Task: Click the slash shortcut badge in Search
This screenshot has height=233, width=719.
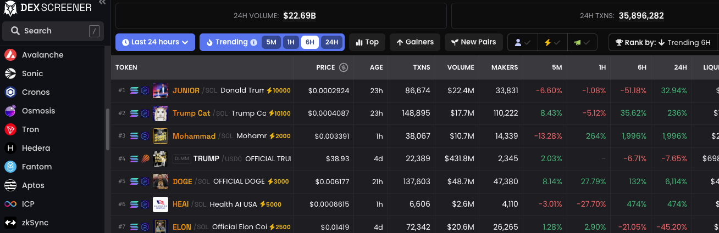Action: [x=95, y=31]
